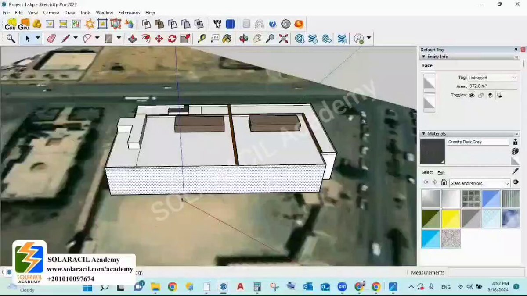Open the Rectangle tool dropdown arrow
Screen dimensions: 527x296
point(119,38)
